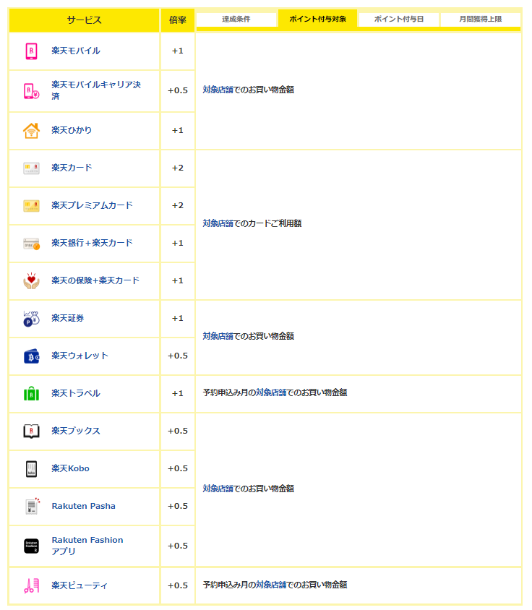The width and height of the screenshot is (532, 610).
Task: Click the 楽天プレミアムカード gold card icon
Action: coord(32,206)
